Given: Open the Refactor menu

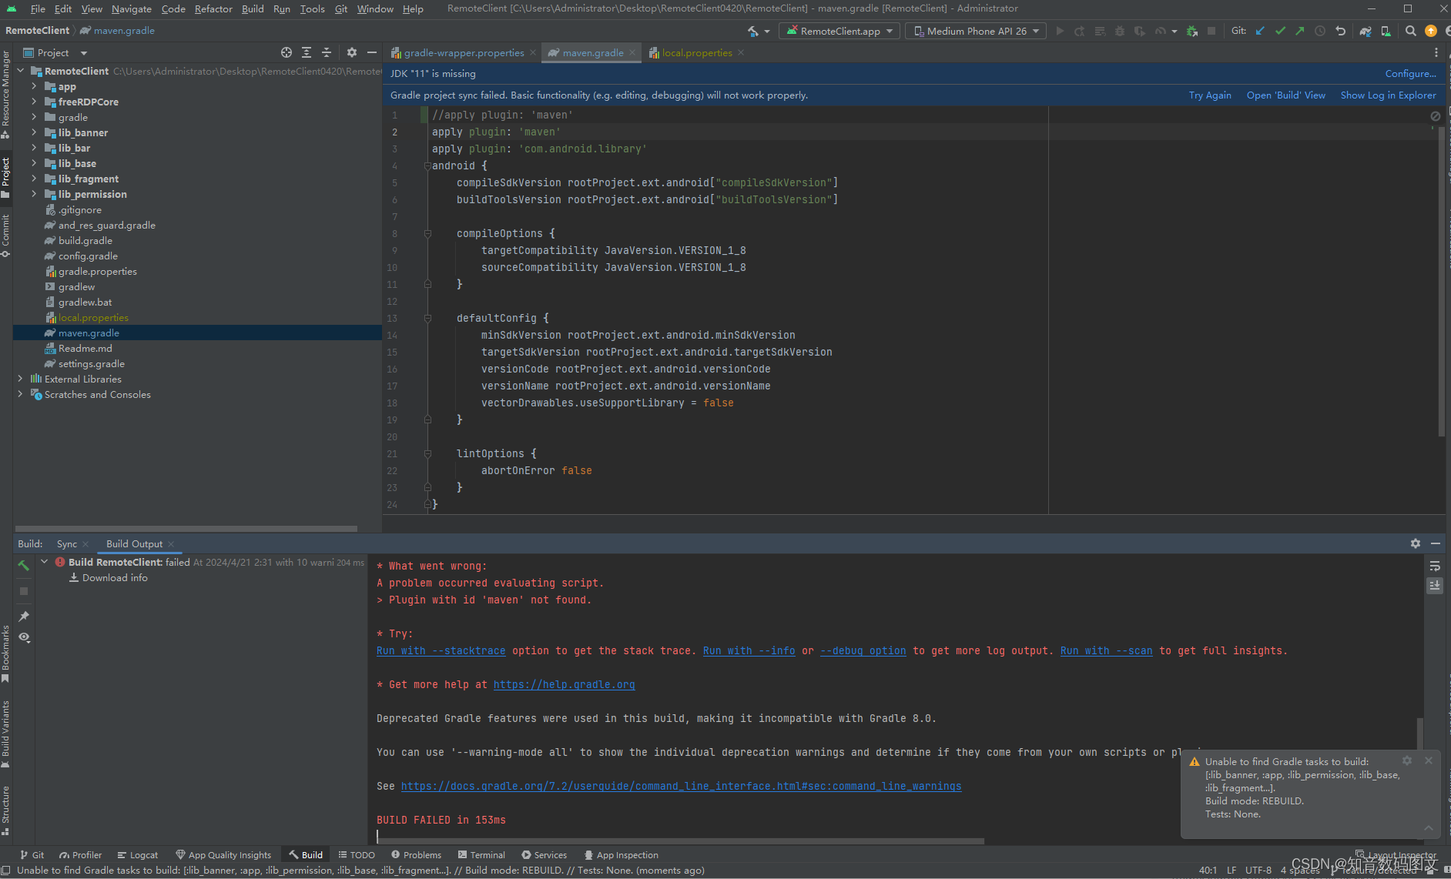Looking at the screenshot, I should tap(213, 8).
